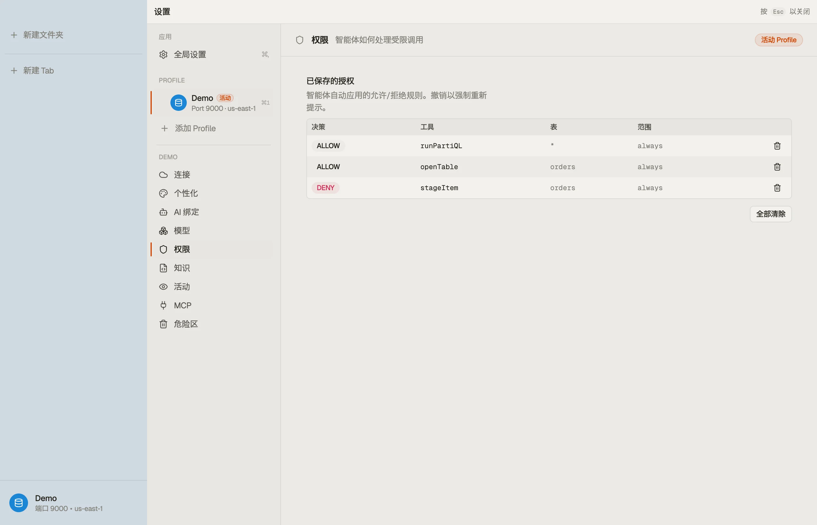Click the small 活动 badge beside Demo
Screen dimensions: 817x525
(x=225, y=98)
